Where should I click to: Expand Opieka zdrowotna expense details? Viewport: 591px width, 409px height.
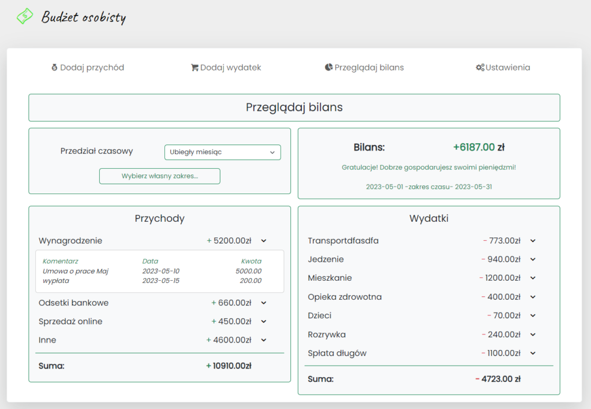533,297
